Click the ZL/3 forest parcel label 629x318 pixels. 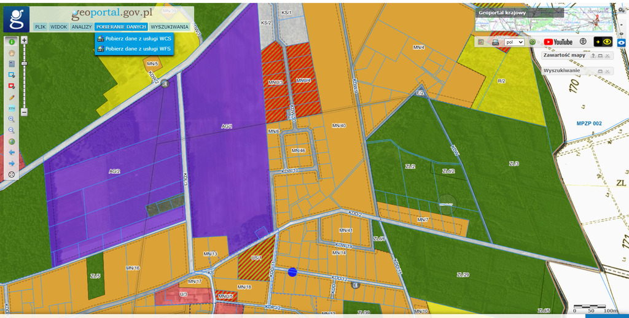click(x=514, y=164)
